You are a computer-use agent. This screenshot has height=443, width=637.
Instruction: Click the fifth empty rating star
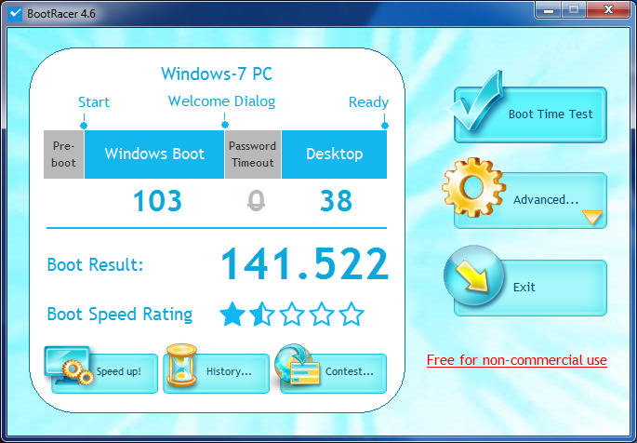click(351, 315)
